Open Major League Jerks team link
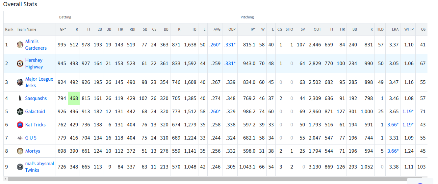The image size is (438, 184). (x=39, y=82)
